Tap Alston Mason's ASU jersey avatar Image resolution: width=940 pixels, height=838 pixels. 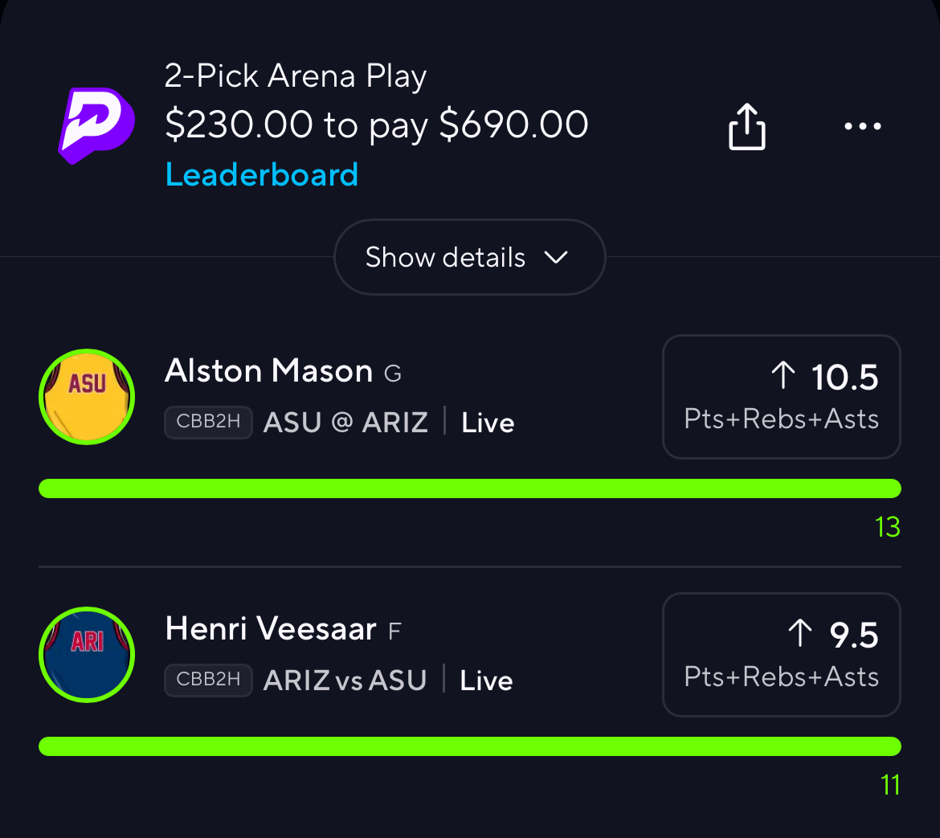tap(87, 397)
